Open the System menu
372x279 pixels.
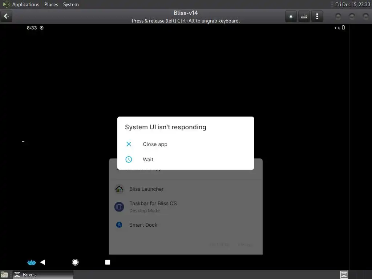pos(71,4)
